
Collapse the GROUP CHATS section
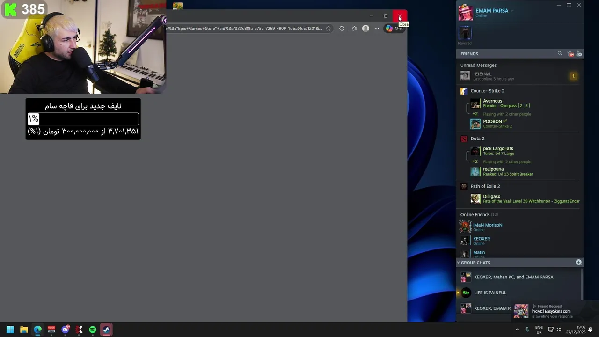coord(459,263)
